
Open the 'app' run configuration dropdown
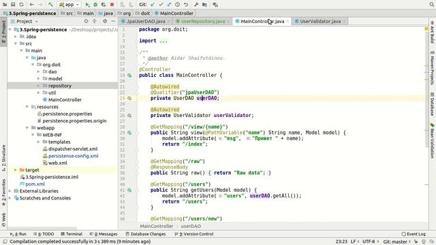(x=69, y=5)
